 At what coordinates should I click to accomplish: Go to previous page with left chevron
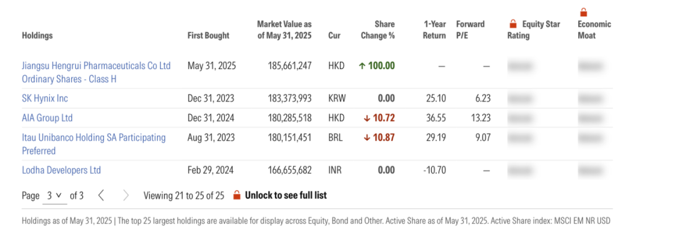point(101,196)
